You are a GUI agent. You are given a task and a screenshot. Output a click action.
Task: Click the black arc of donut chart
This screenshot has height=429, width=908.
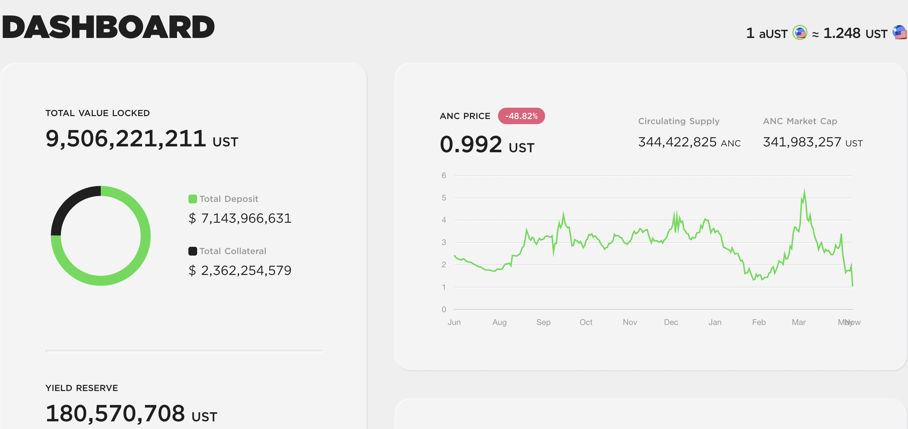tap(69, 204)
